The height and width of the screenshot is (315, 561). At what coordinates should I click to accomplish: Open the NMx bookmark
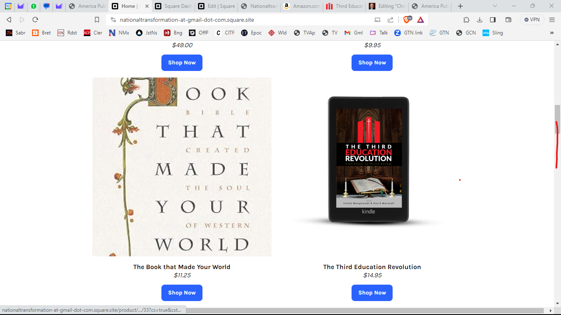point(119,33)
